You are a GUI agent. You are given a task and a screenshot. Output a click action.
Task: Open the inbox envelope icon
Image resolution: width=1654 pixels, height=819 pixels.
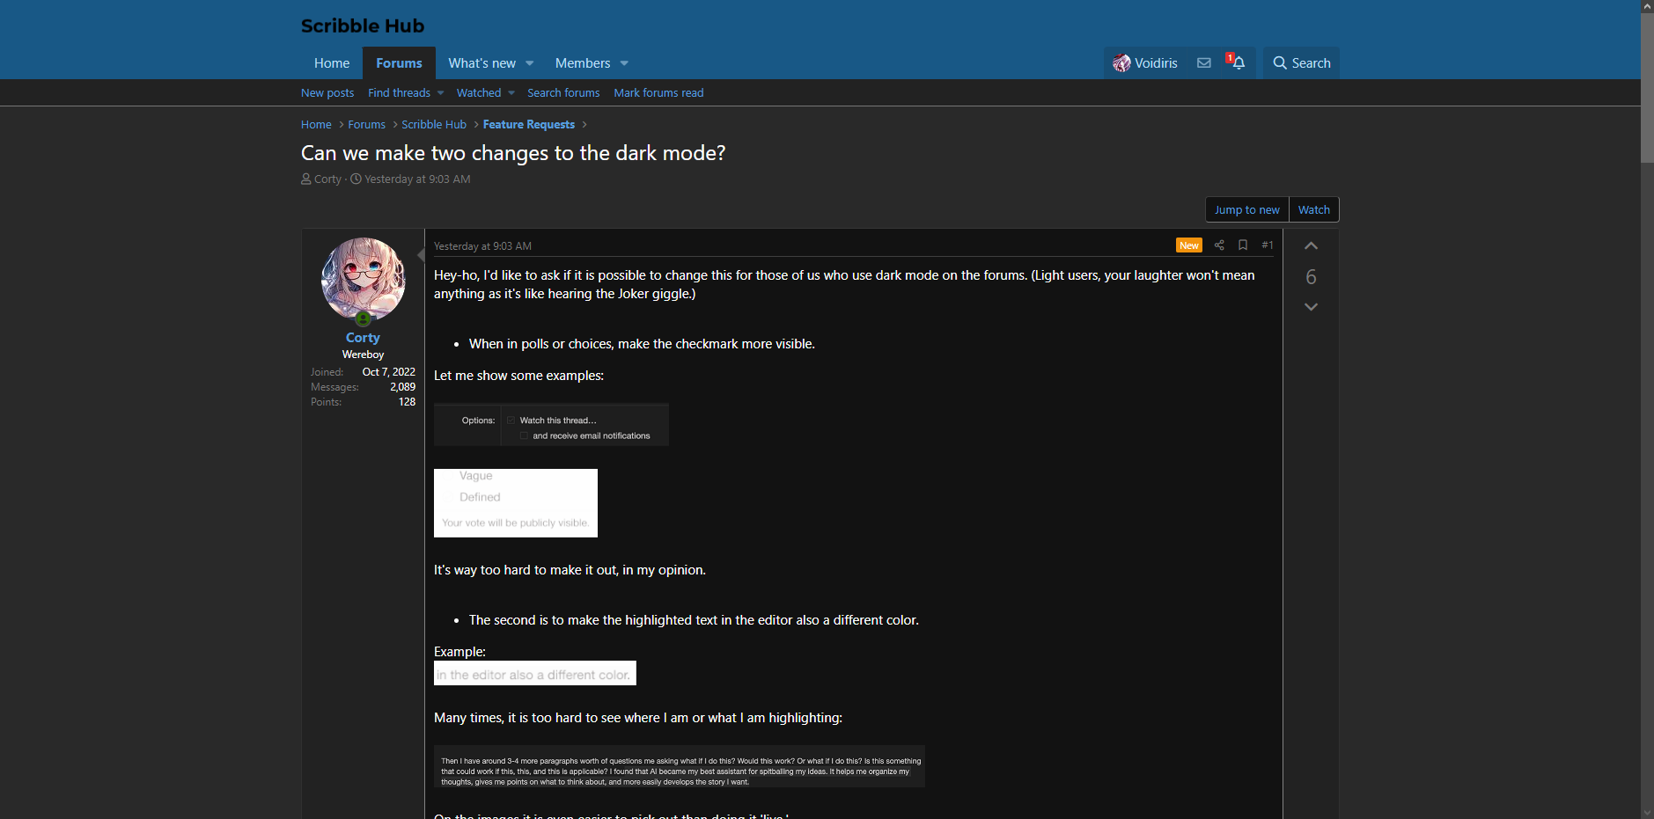tap(1203, 63)
